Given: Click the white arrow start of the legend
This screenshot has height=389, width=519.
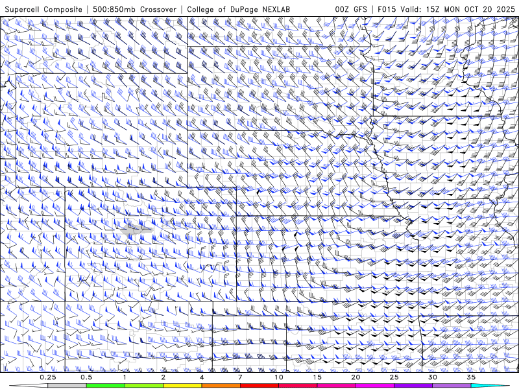Looking at the screenshot, I should (29, 386).
